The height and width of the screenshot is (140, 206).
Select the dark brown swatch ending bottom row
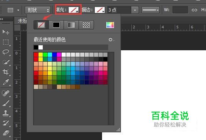coord(78,87)
